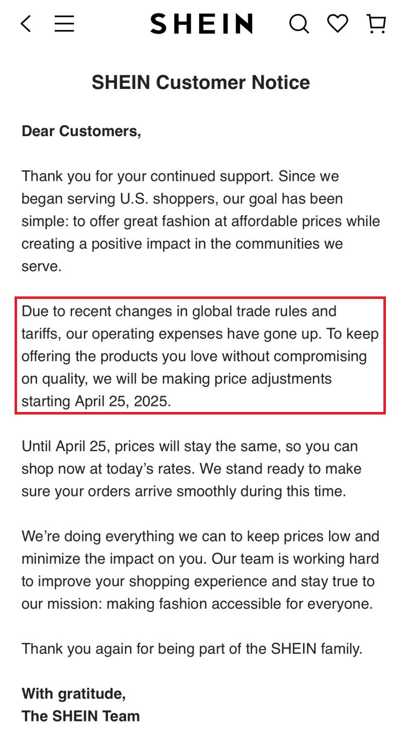Click the words global trade rules
402x733 pixels.
(x=250, y=311)
